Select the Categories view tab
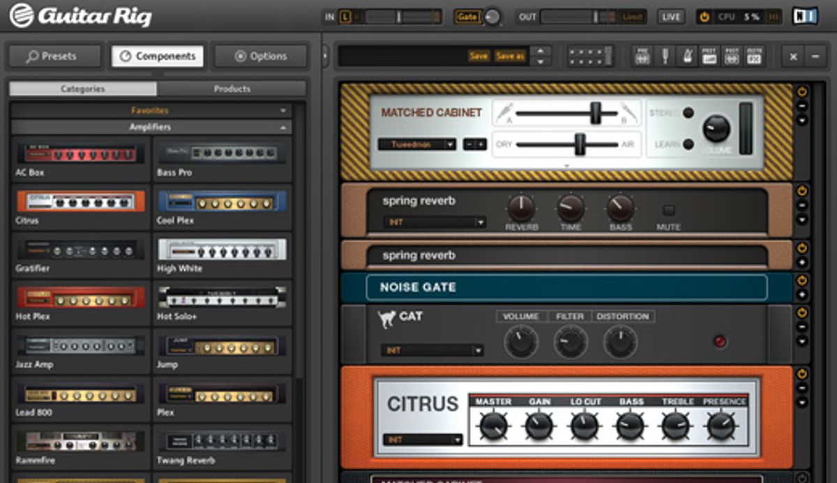The image size is (837, 483). 83,89
